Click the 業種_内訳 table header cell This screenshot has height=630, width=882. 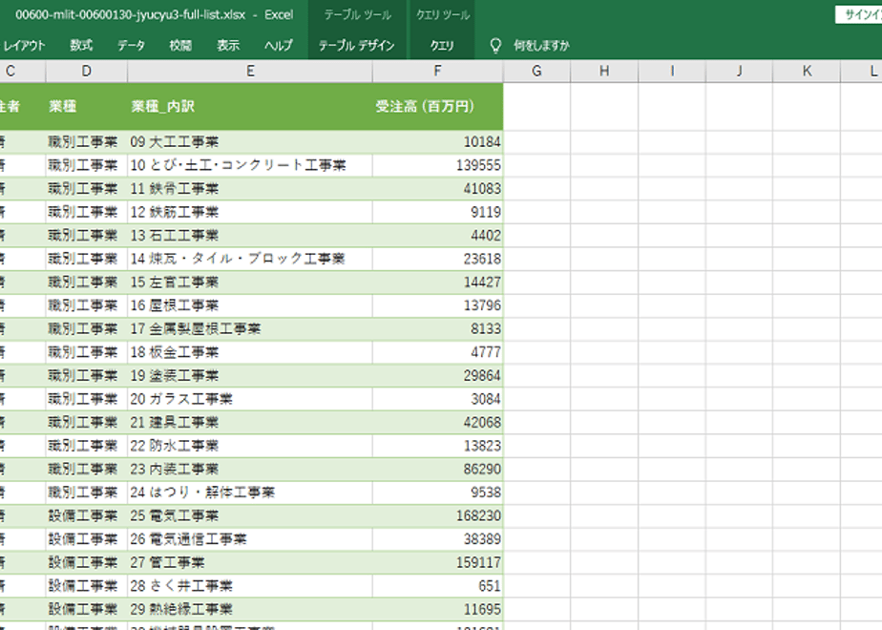click(x=250, y=106)
